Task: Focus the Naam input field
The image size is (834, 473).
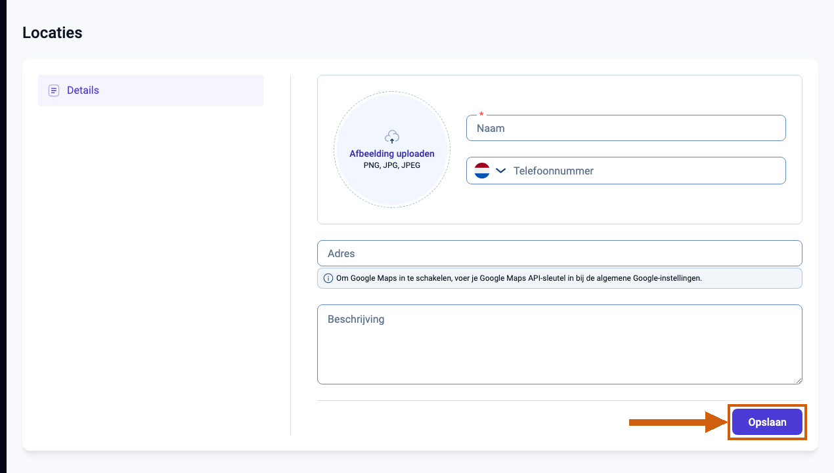Action: pyautogui.click(x=626, y=128)
